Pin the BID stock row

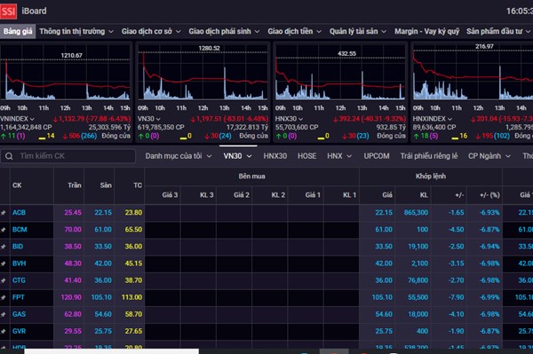click(4, 247)
